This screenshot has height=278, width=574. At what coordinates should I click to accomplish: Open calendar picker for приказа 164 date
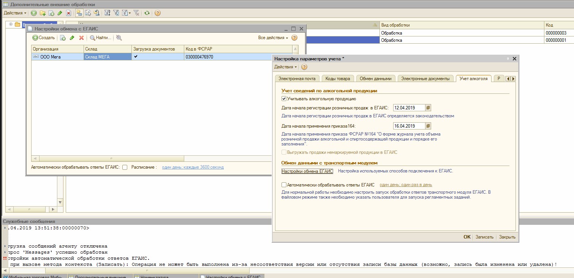[x=428, y=126]
